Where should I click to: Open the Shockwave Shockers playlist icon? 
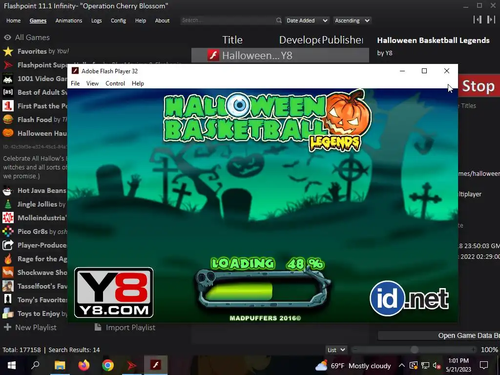8,272
